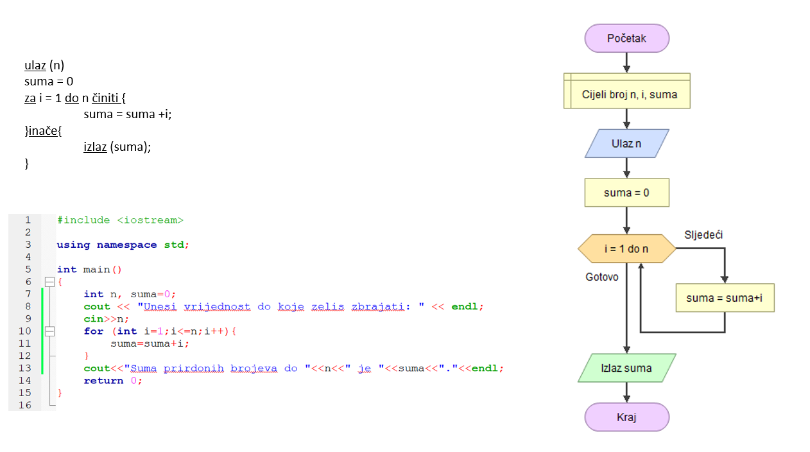
Task: Click line number 1 in the code gutter
Action: tap(28, 220)
